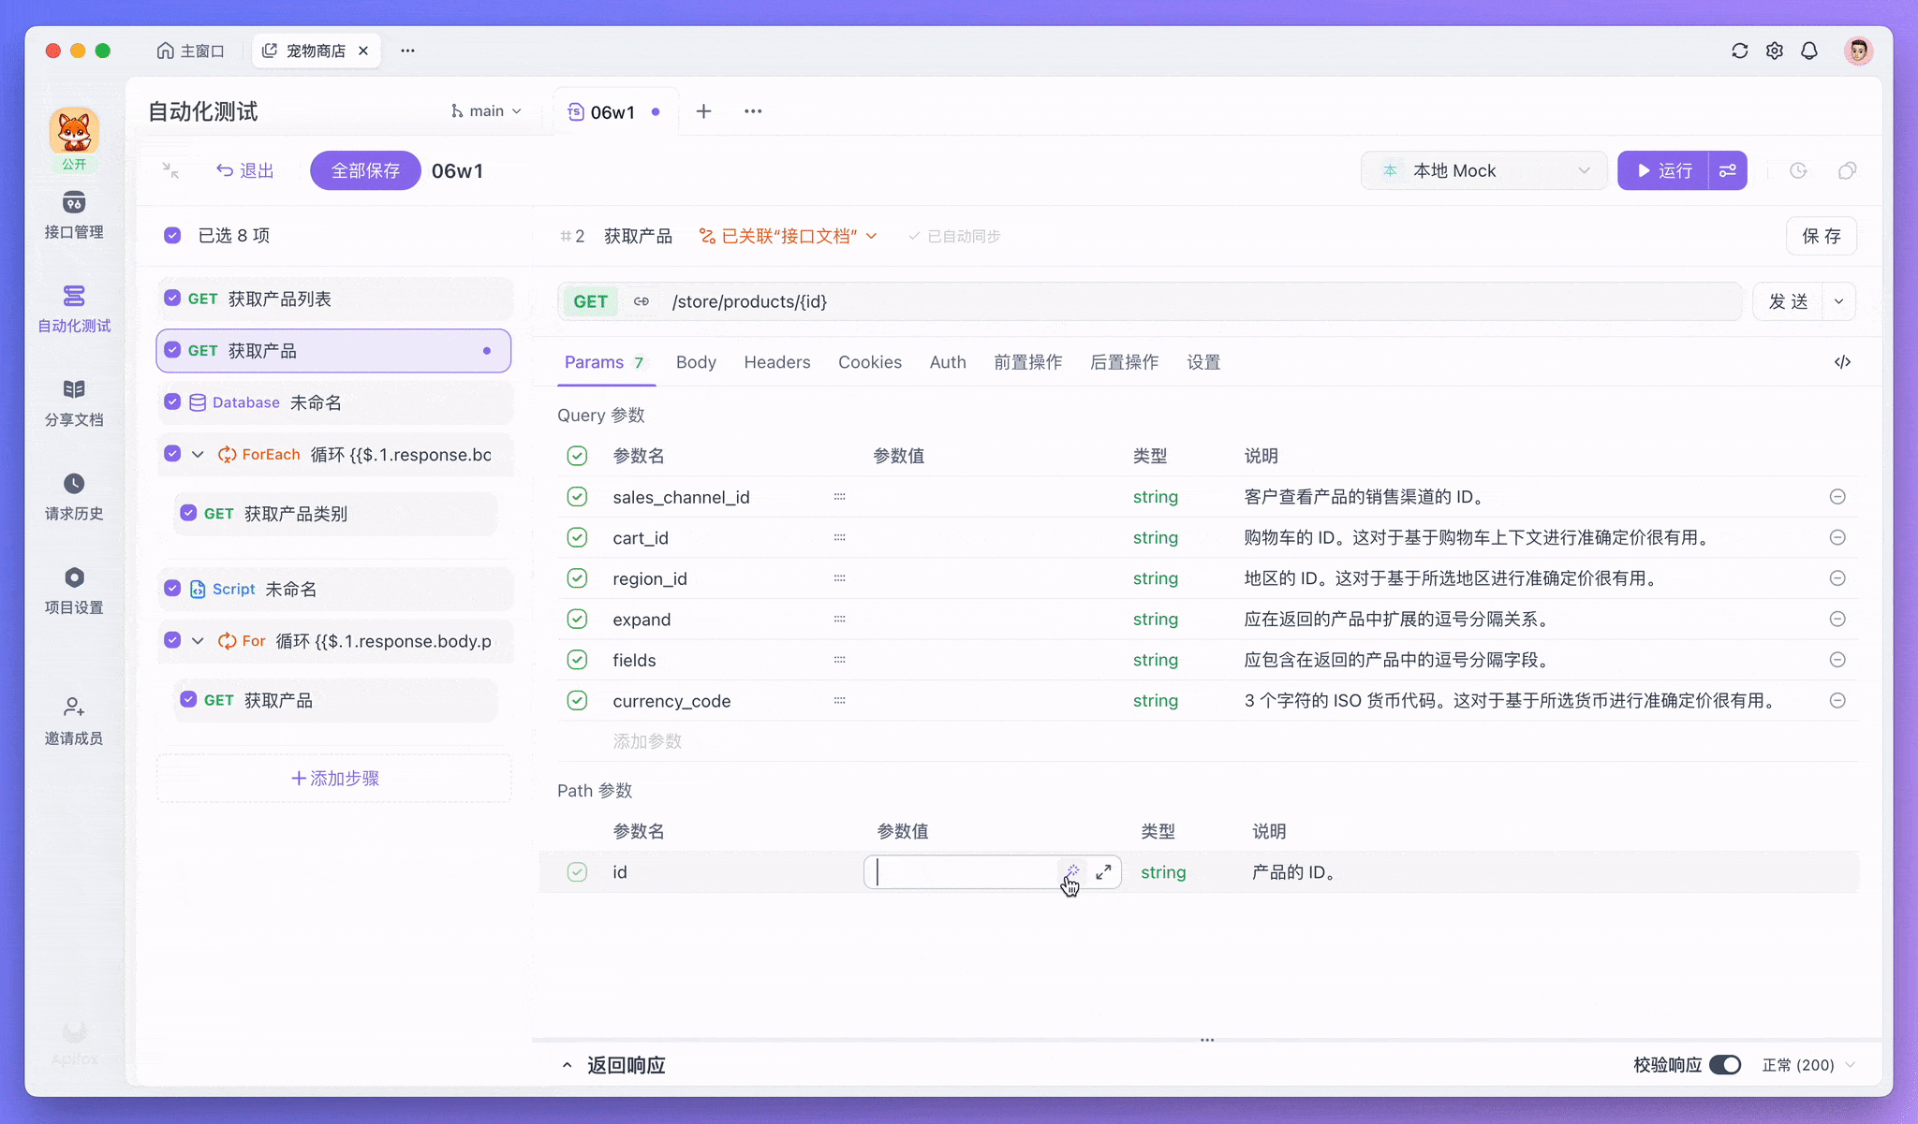Click the 全部保存 button

coord(365,170)
